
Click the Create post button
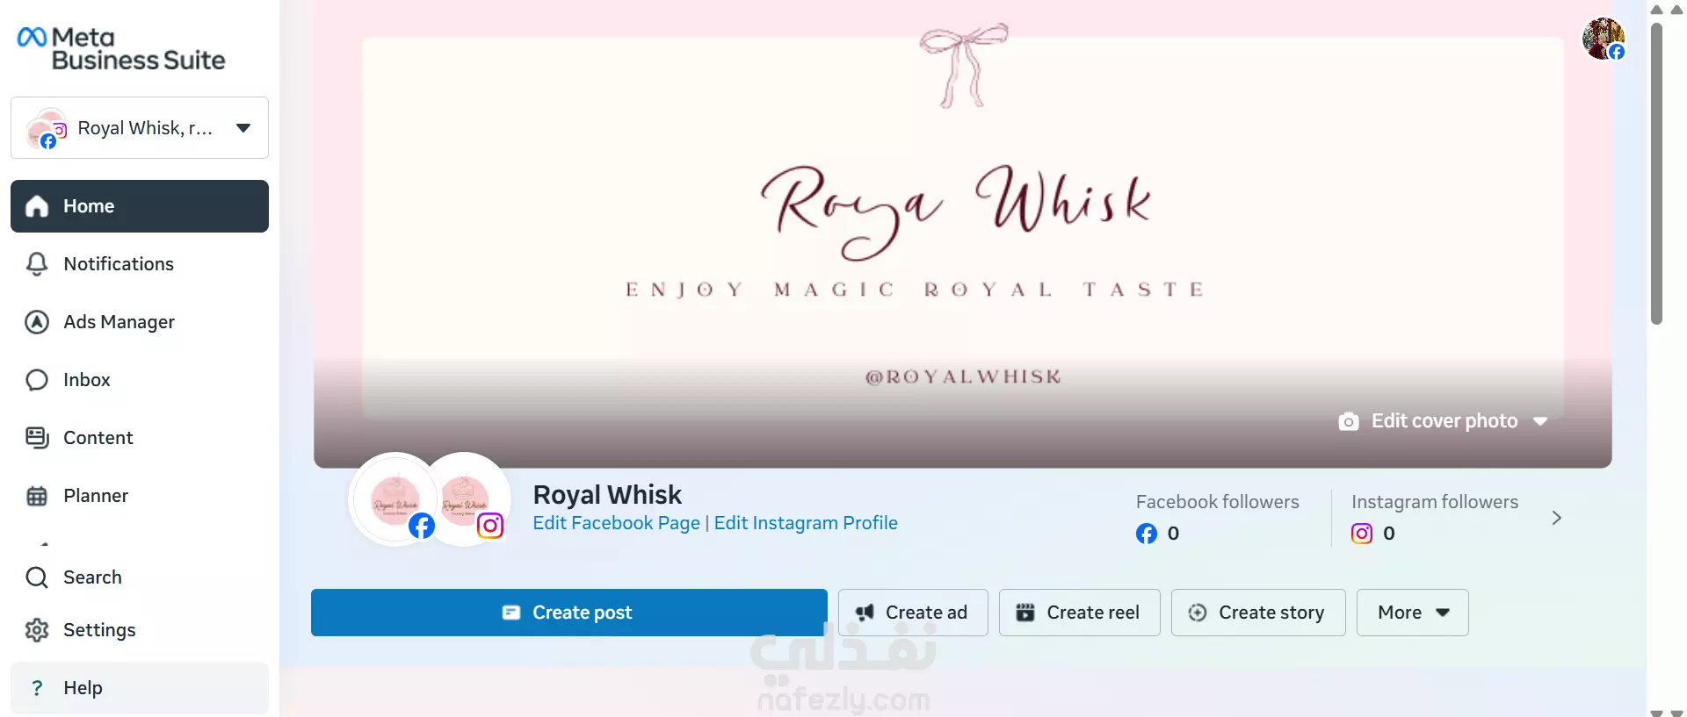568,613
